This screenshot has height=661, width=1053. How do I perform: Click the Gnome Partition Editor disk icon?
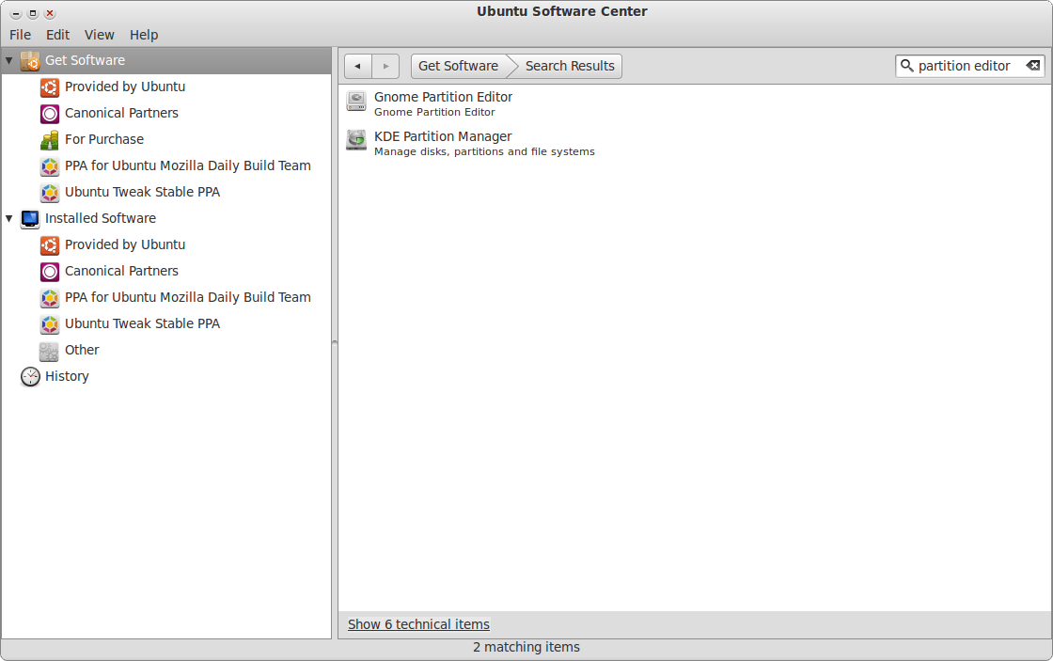356,102
